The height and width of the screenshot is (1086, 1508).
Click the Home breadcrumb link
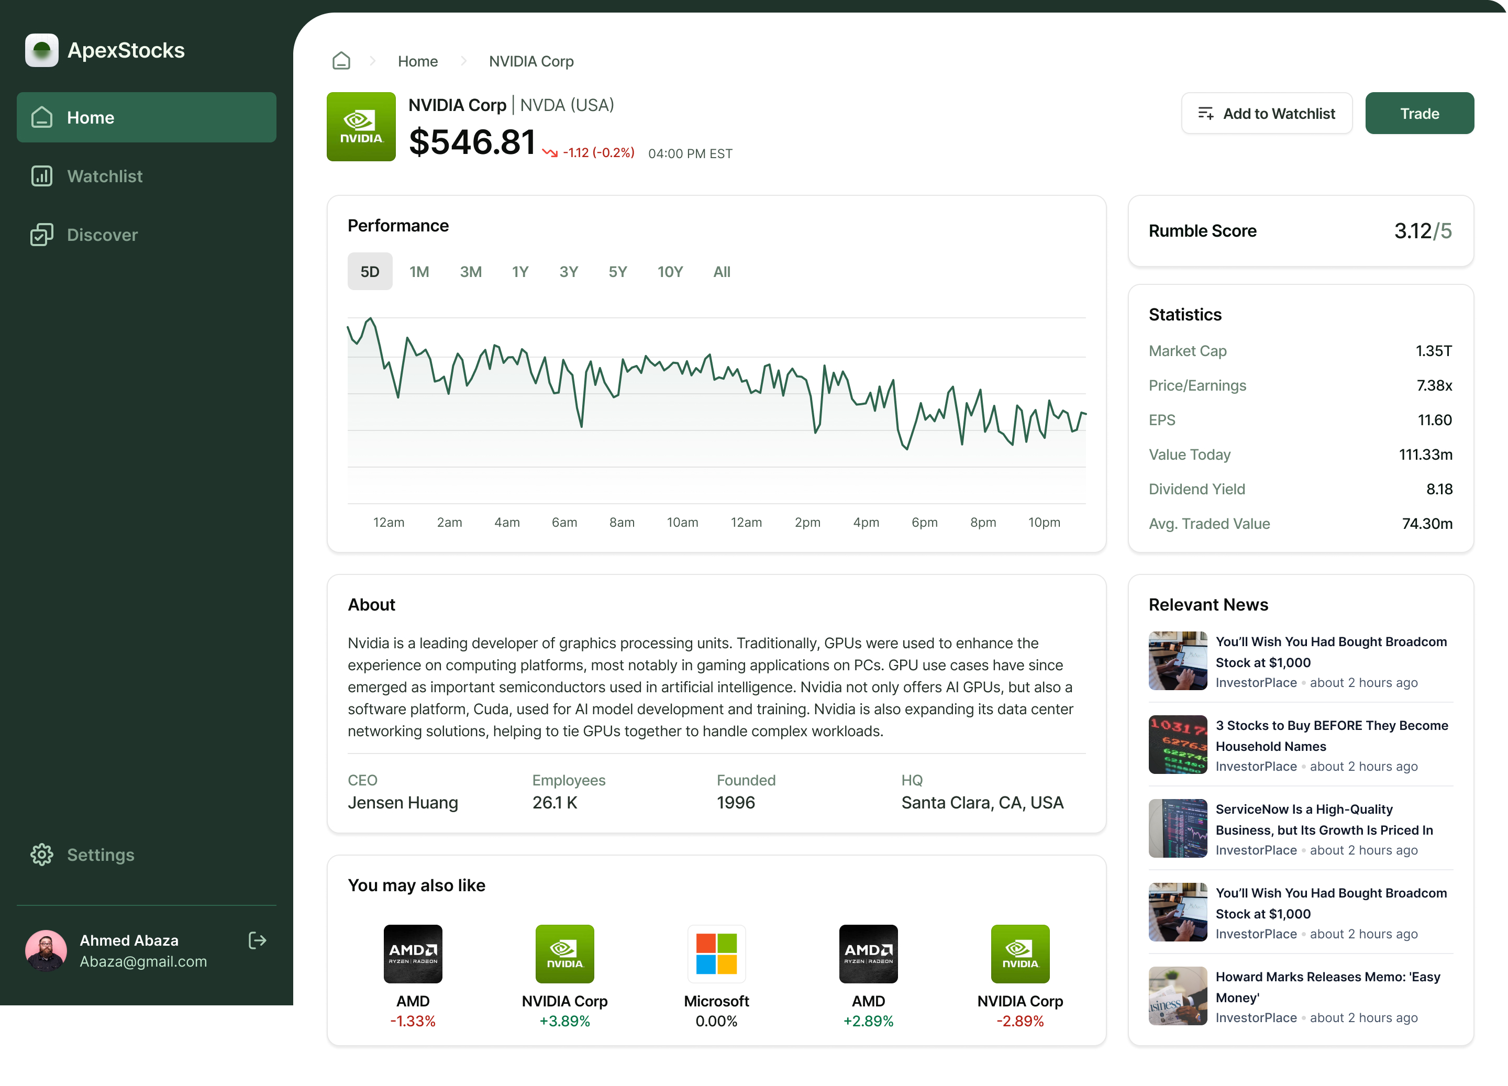pyautogui.click(x=417, y=61)
